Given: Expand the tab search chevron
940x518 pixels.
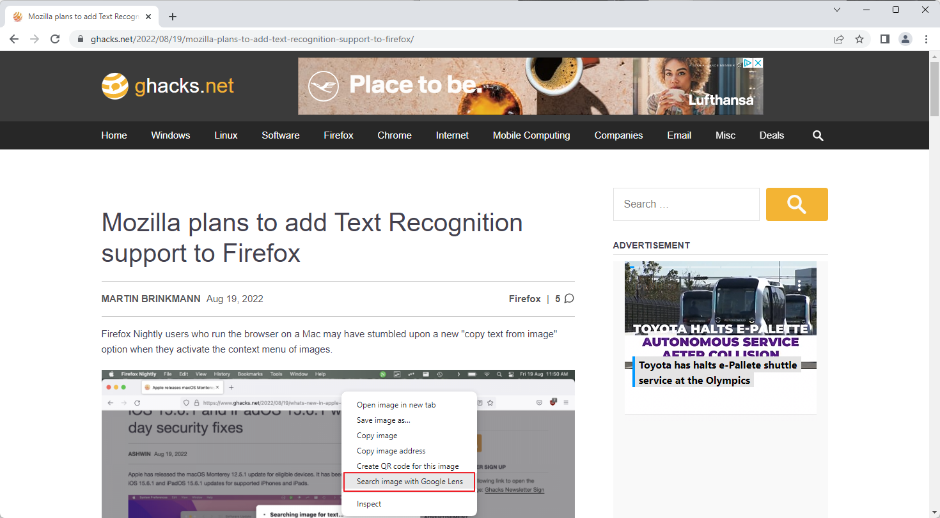Looking at the screenshot, I should click(838, 10).
